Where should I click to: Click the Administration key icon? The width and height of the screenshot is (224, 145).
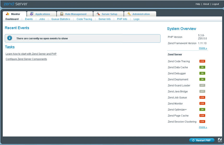click(x=129, y=14)
